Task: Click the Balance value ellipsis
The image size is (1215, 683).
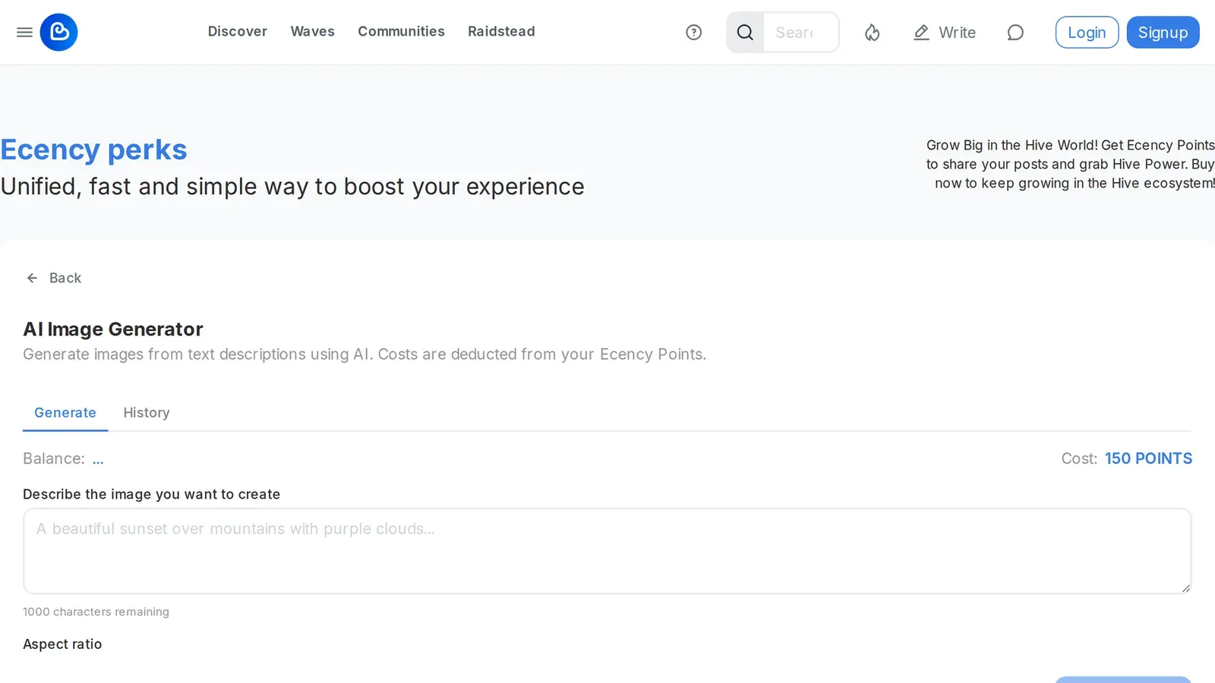Action: [98, 459]
